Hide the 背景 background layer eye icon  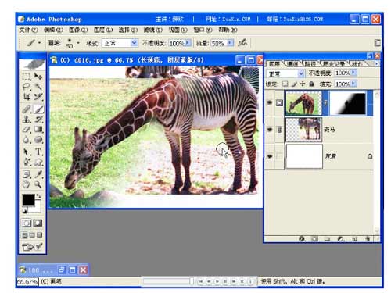click(x=270, y=156)
